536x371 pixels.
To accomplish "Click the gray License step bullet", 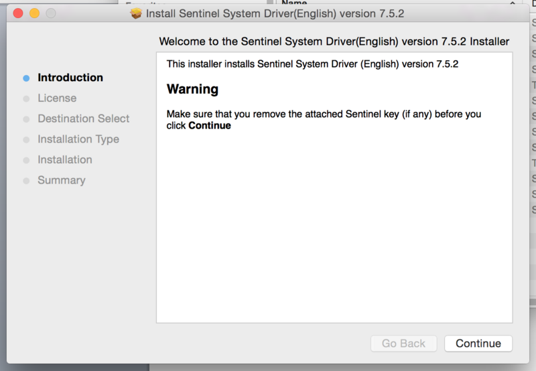I will pyautogui.click(x=26, y=98).
